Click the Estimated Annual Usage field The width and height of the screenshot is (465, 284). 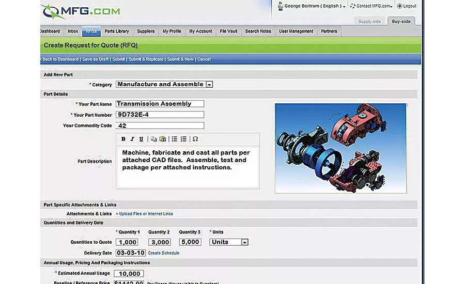129,274
